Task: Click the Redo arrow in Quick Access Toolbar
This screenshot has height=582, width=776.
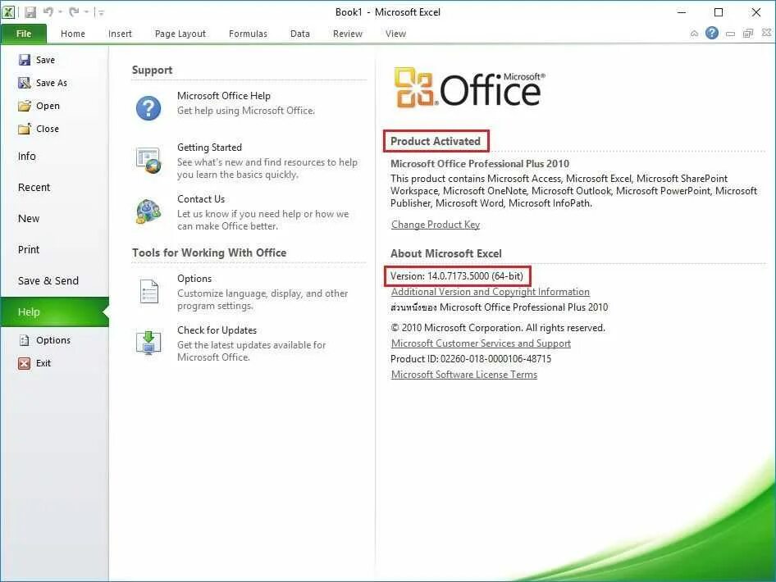Action: pos(74,11)
